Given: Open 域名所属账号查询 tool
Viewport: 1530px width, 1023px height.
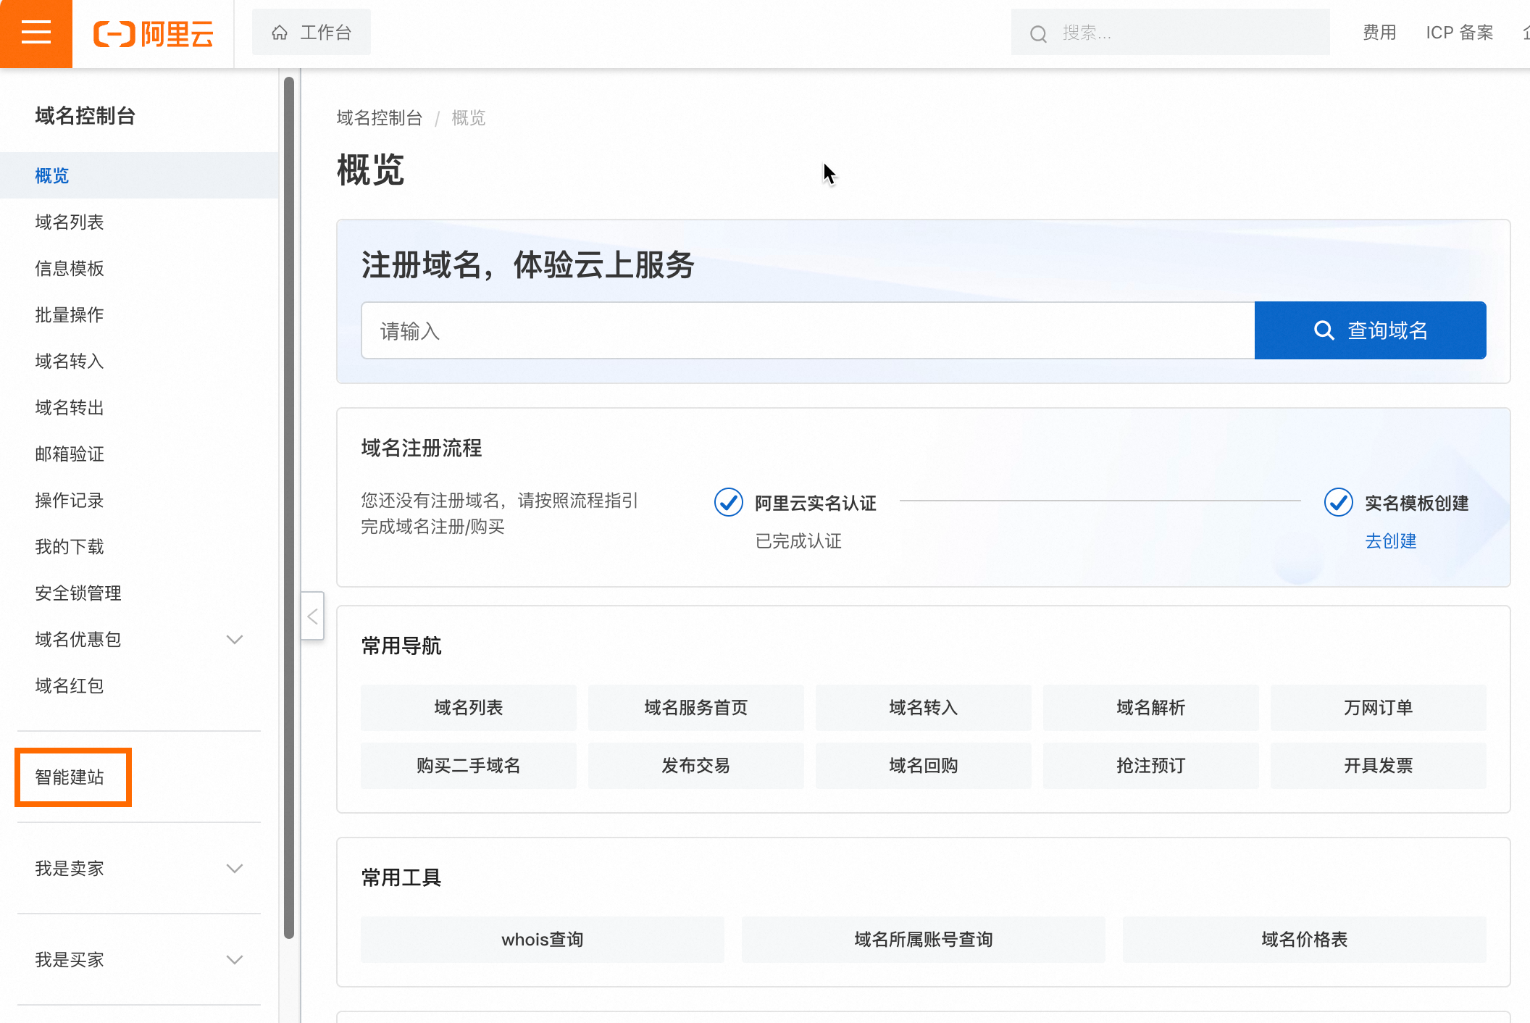Looking at the screenshot, I should 924,939.
